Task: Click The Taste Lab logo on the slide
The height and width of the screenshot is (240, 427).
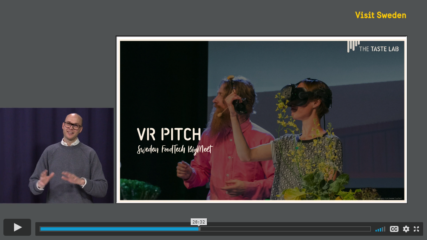Action: coord(373,47)
